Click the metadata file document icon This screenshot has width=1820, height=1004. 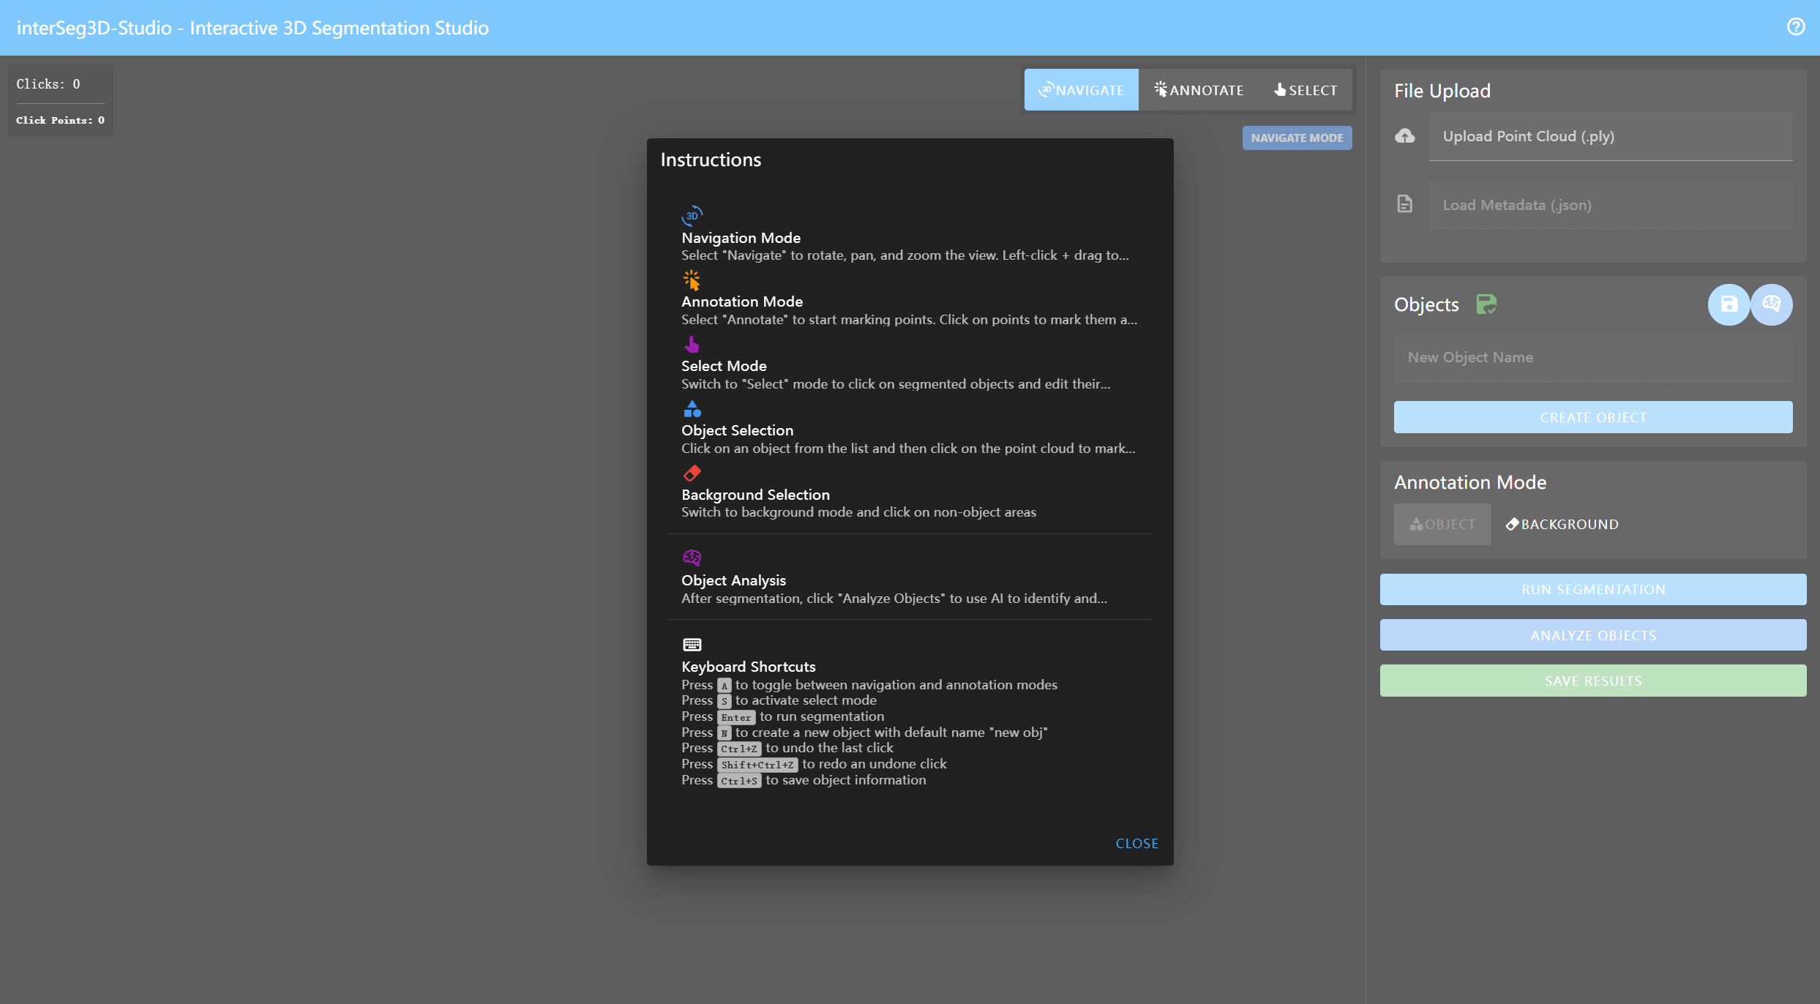coord(1404,204)
